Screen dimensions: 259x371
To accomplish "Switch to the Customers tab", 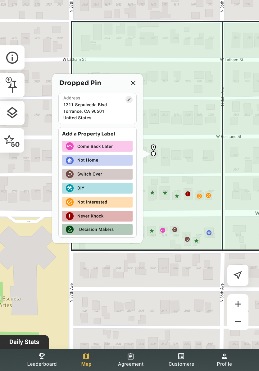I will click(181, 360).
